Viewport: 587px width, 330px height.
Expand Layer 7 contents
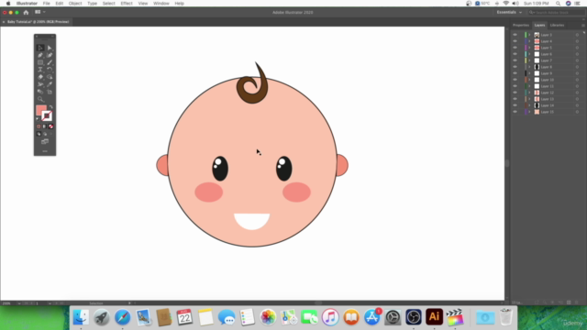(x=530, y=60)
